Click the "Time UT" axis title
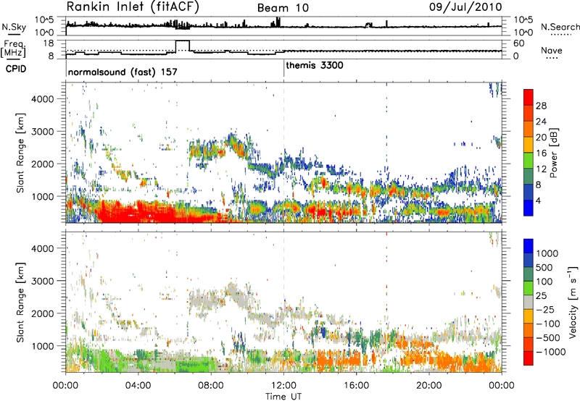This screenshot has width=580, height=401. click(x=283, y=397)
